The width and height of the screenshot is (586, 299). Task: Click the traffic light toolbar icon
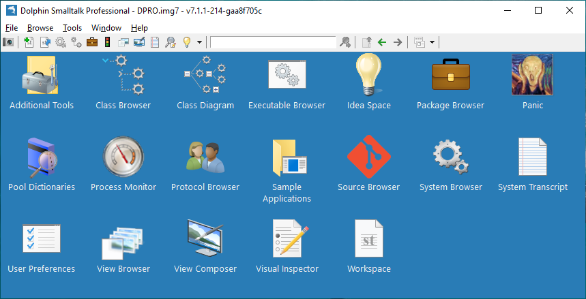(x=108, y=42)
